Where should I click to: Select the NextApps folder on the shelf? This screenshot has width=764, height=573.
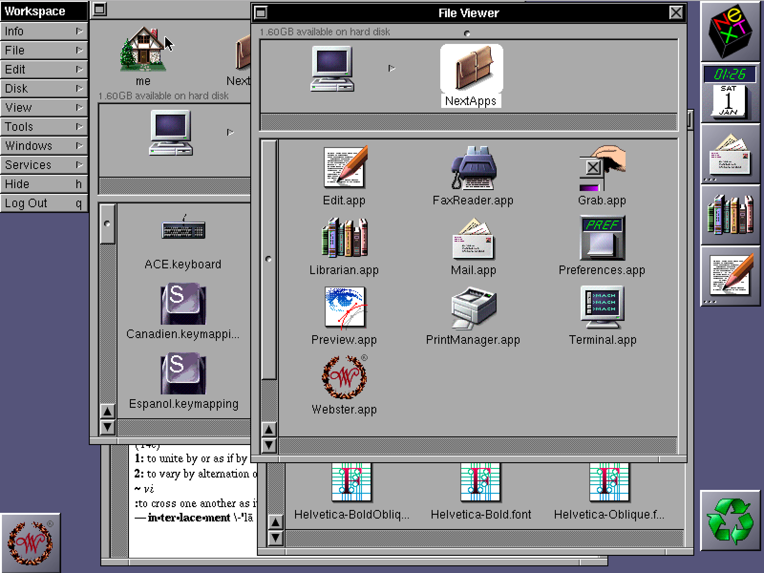coord(471,75)
